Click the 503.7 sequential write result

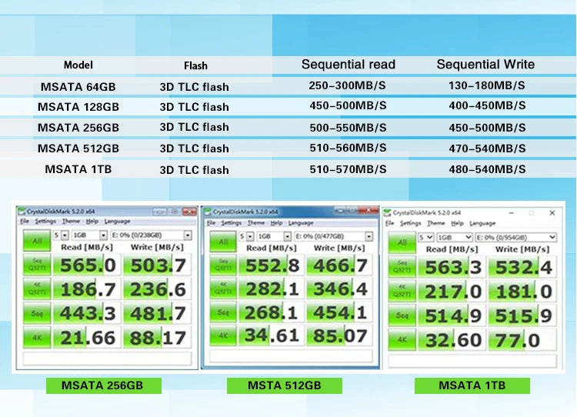(158, 265)
